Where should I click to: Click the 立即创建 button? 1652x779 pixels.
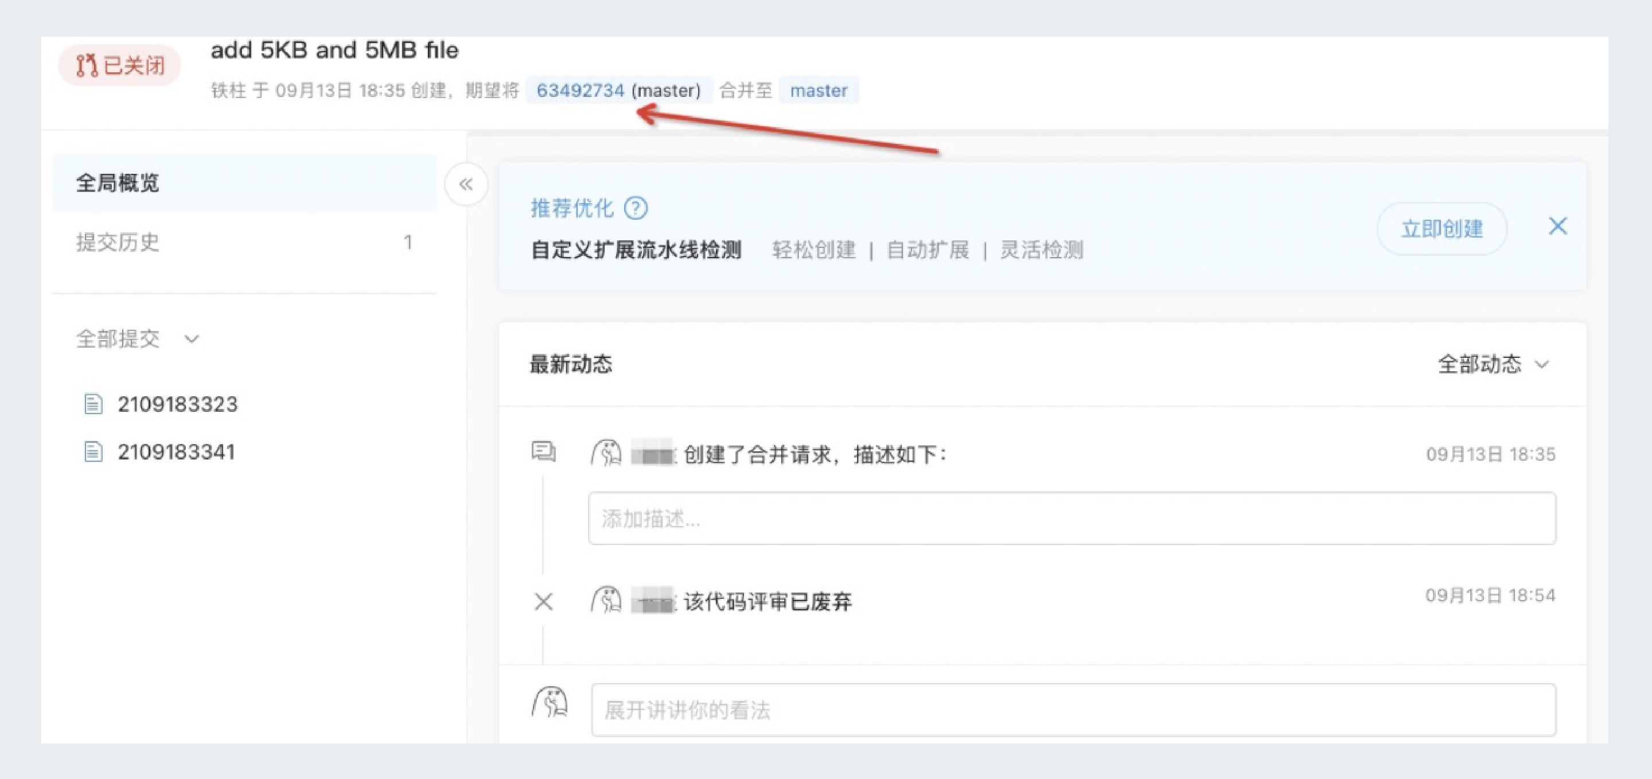(x=1441, y=228)
